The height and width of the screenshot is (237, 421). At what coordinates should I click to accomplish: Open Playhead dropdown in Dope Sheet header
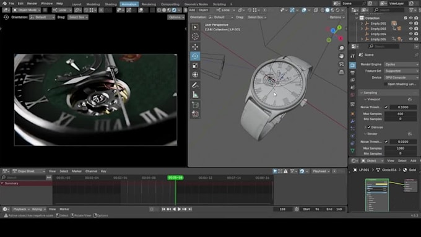point(321,171)
